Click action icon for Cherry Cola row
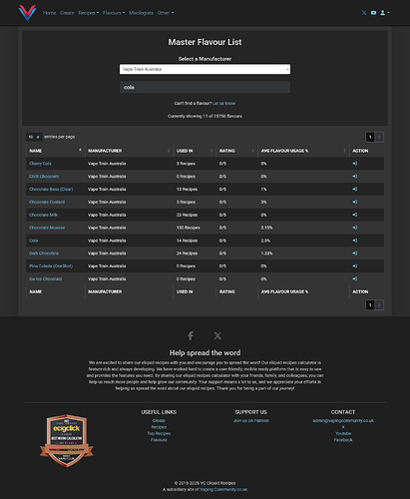The width and height of the screenshot is (410, 499). coord(355,164)
